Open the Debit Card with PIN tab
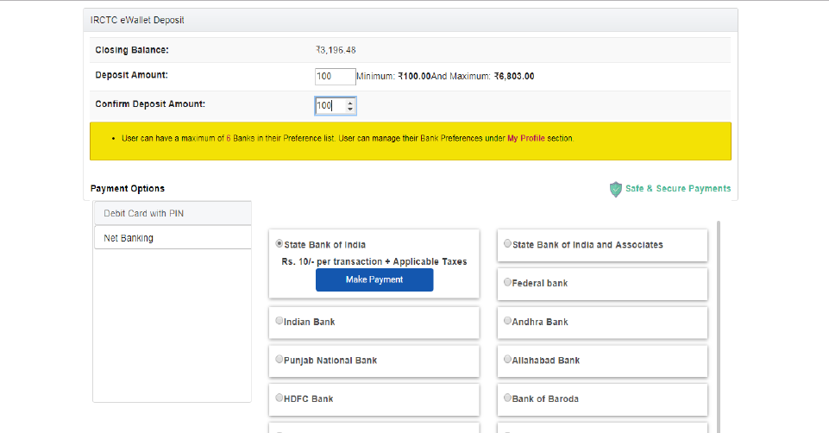829x433 pixels. point(173,213)
